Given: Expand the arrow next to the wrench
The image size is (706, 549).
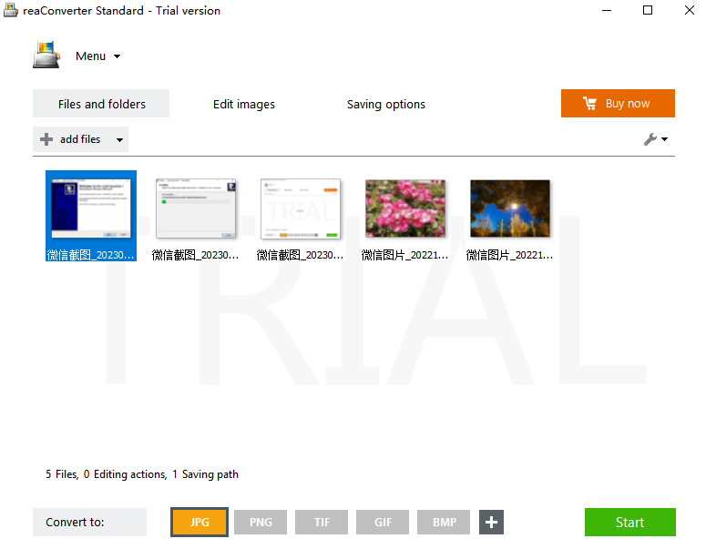Looking at the screenshot, I should [x=664, y=140].
